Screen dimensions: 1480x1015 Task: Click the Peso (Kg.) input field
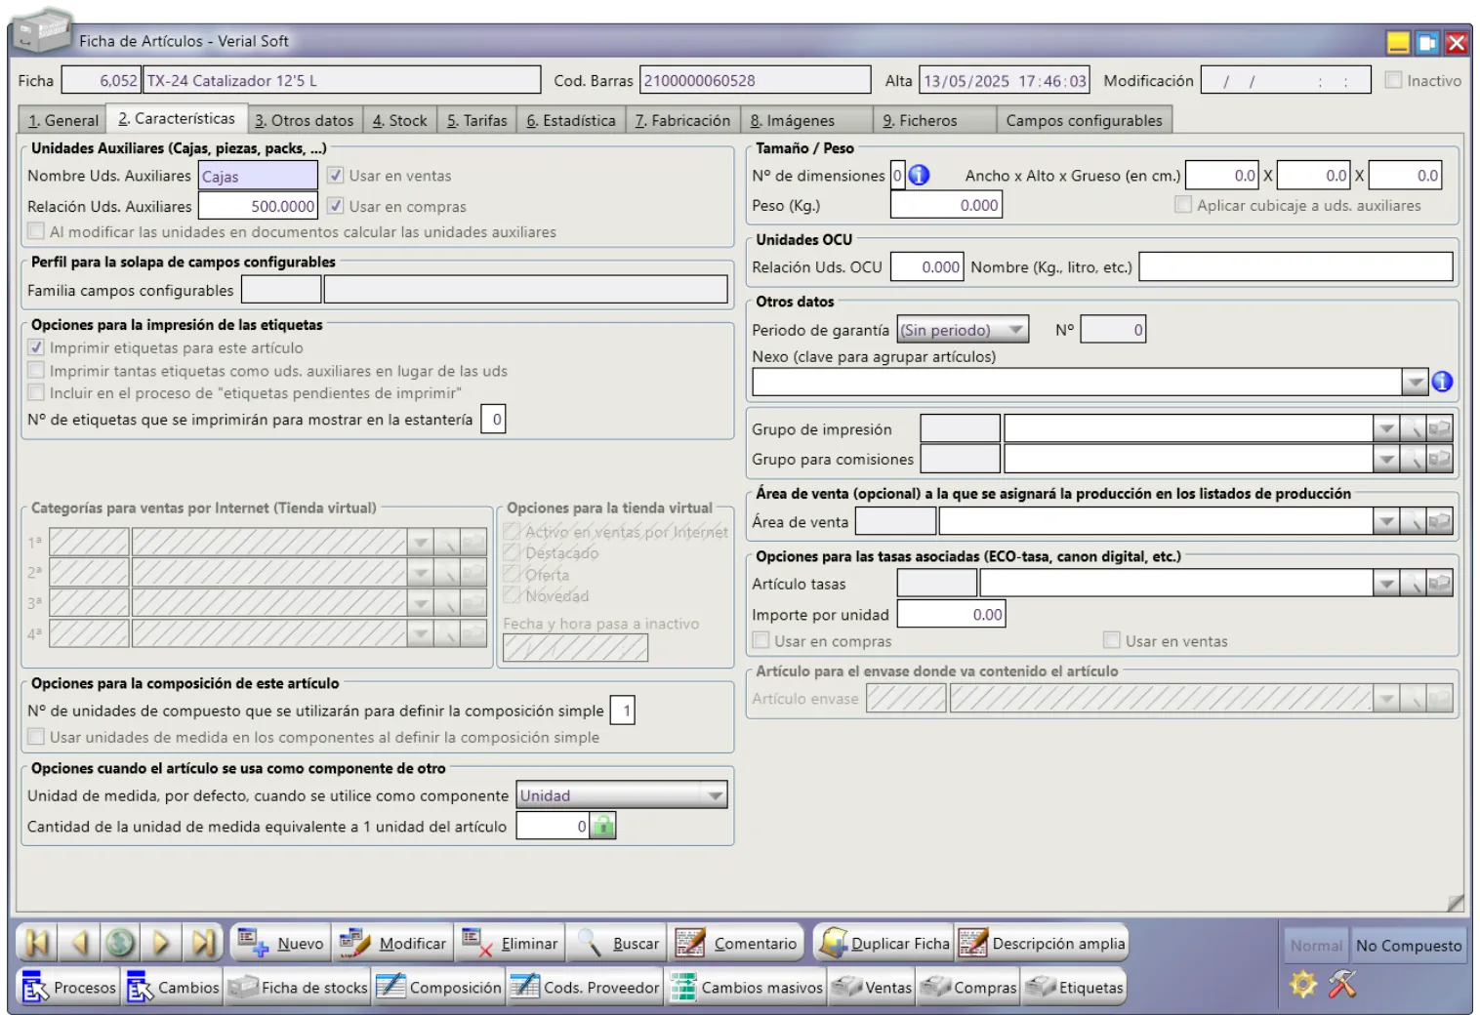946,205
